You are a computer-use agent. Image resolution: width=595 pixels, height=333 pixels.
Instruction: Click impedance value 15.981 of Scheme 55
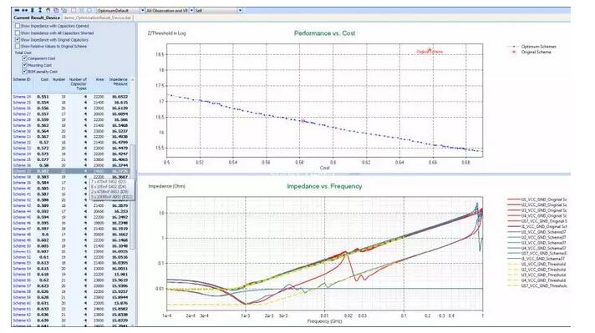pos(120,275)
